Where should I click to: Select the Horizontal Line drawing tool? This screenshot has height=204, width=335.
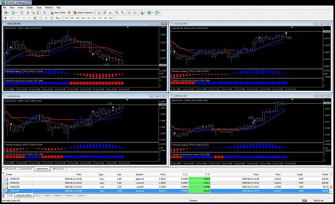(x=24, y=18)
